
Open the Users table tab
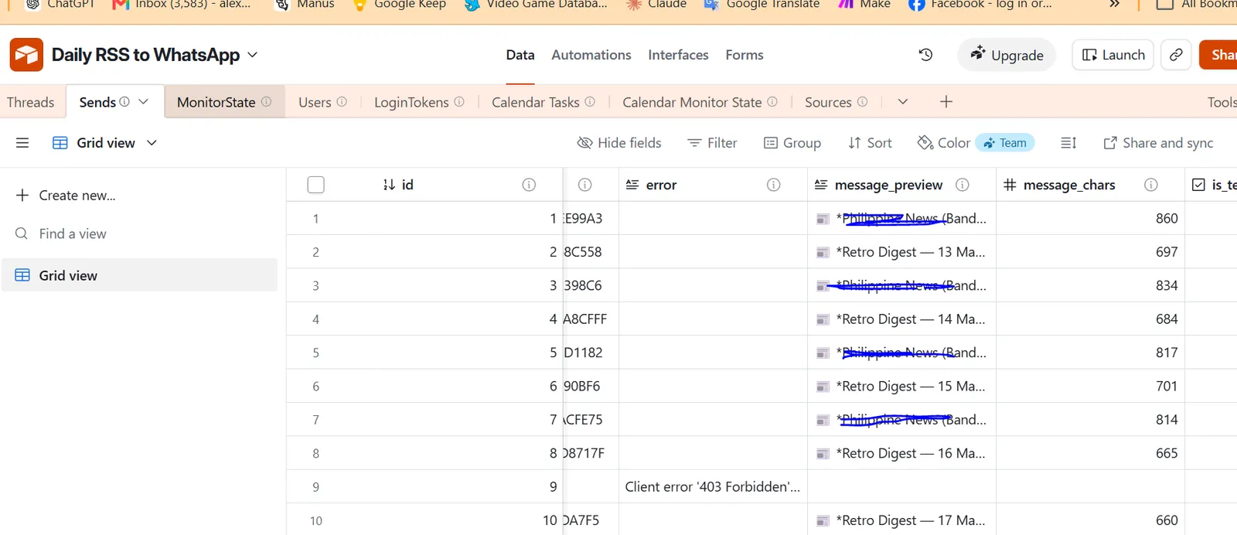[x=322, y=102]
